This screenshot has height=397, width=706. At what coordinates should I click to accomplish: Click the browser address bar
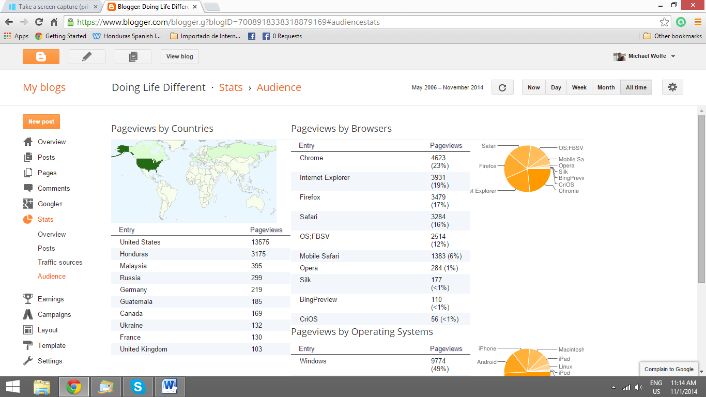tap(367, 22)
